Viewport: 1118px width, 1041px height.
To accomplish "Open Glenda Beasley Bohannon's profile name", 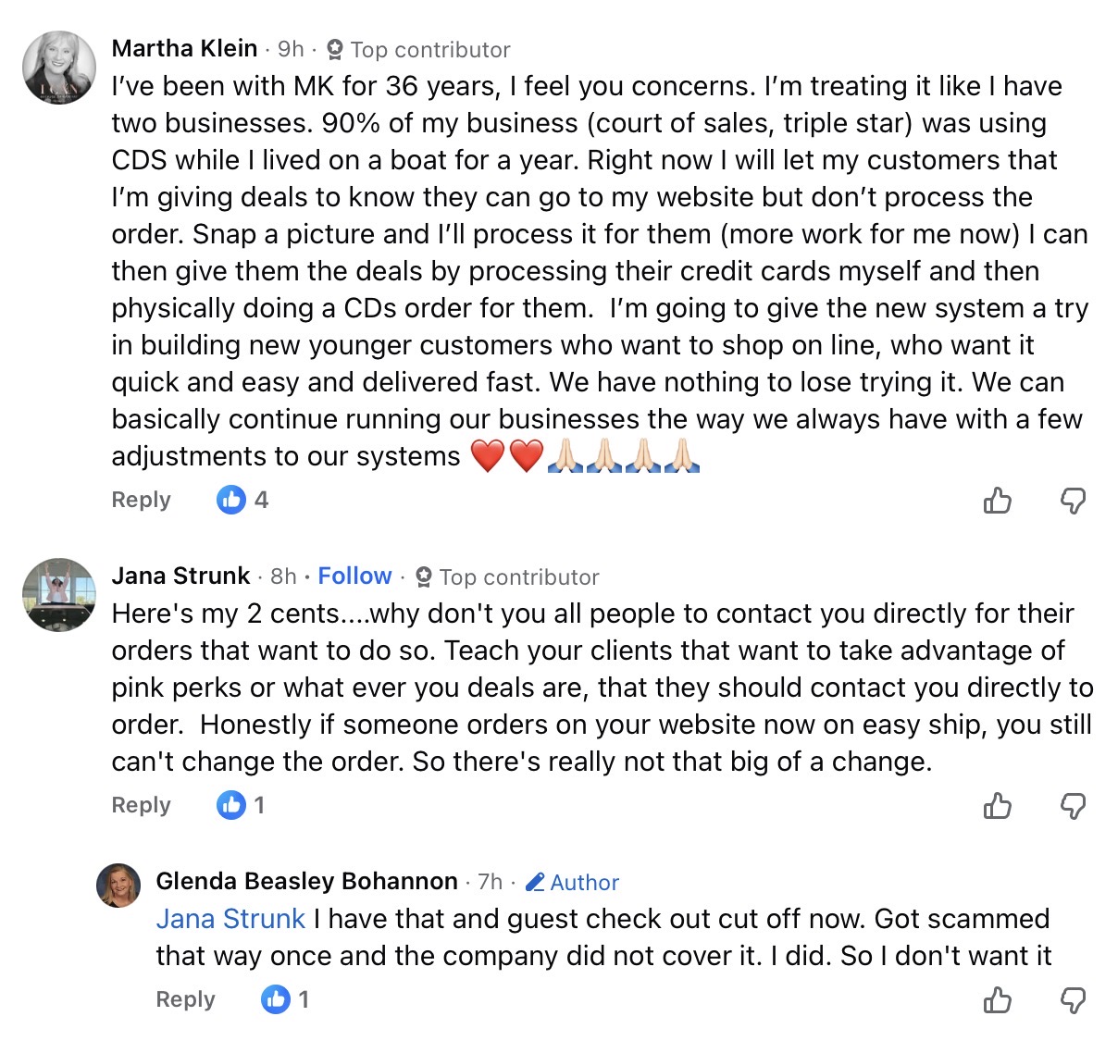I will [306, 881].
